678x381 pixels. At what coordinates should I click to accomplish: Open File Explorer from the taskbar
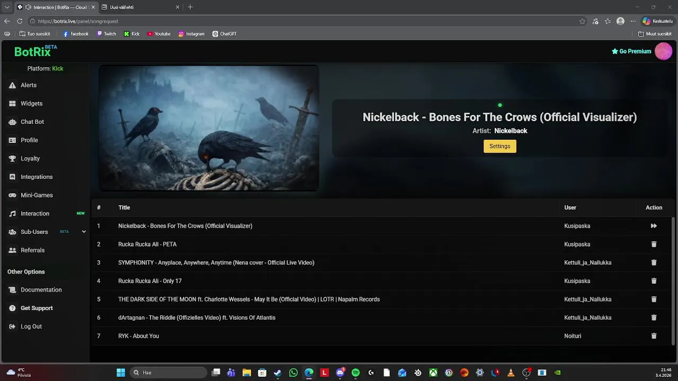pos(246,373)
